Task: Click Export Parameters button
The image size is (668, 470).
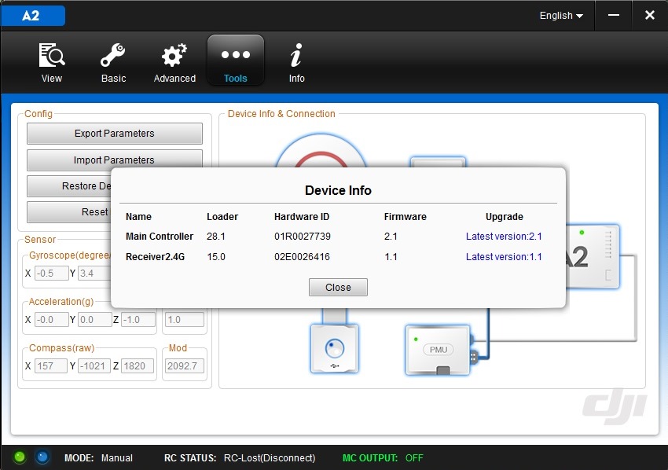Action: [115, 134]
